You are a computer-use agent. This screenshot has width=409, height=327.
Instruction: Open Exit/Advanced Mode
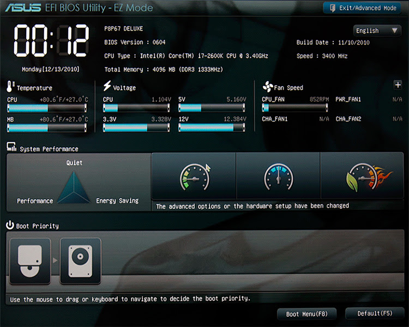click(x=362, y=8)
